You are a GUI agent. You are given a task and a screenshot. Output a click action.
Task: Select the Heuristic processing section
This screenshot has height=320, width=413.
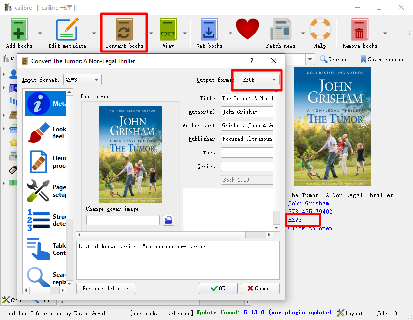pos(46,161)
